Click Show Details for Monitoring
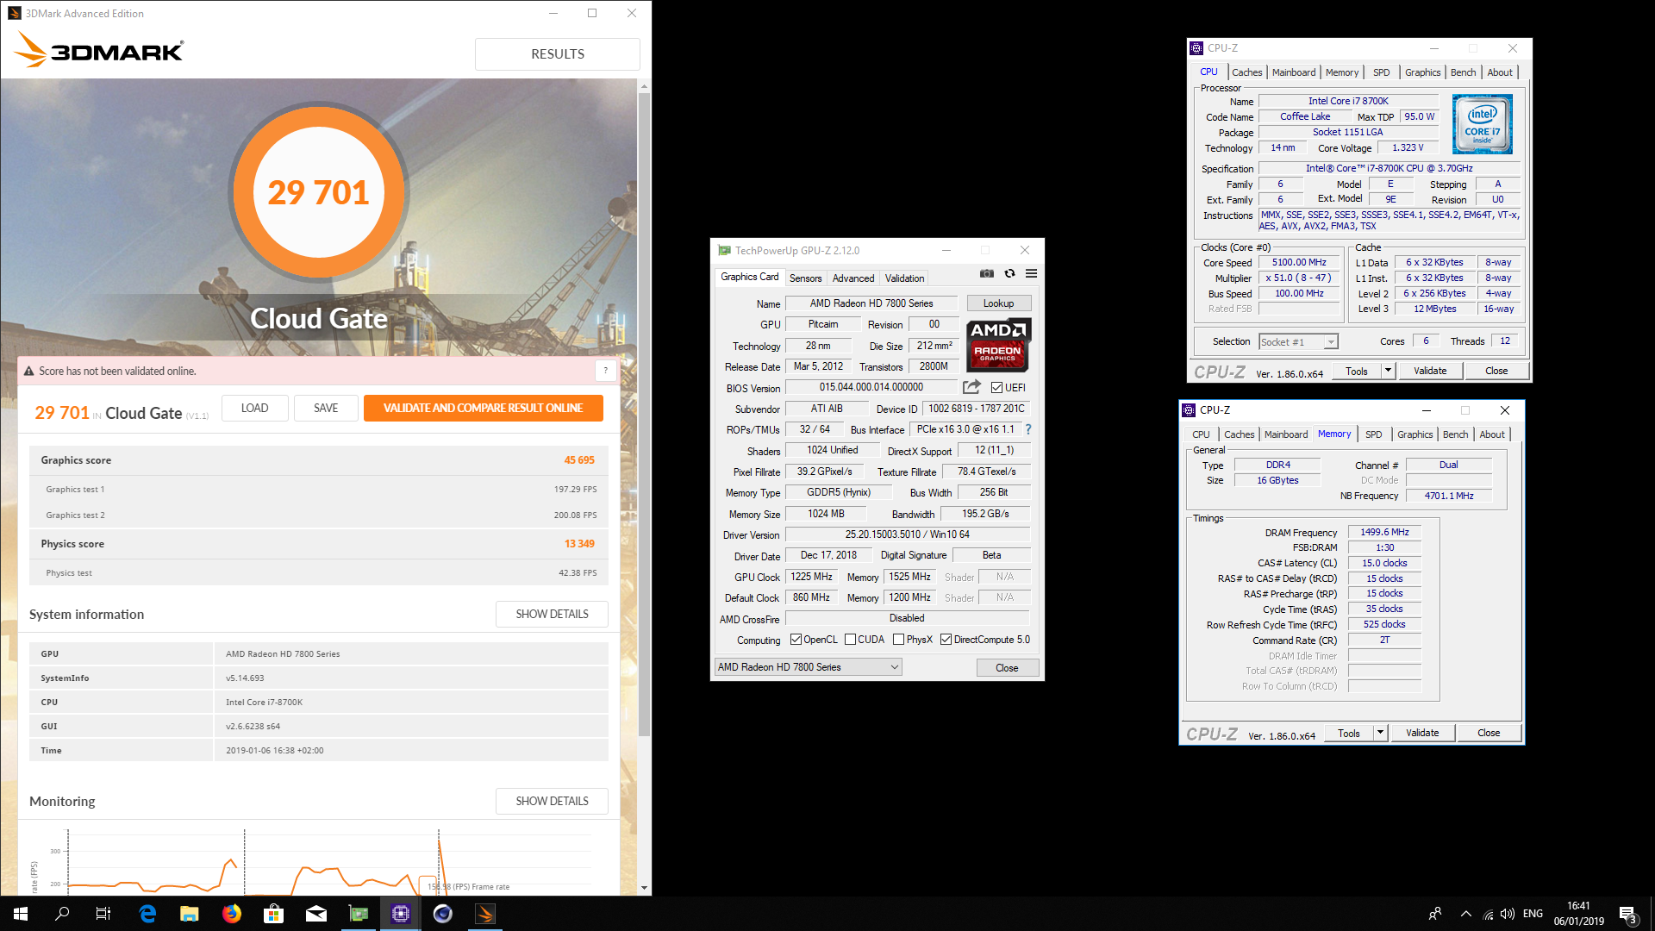Image resolution: width=1655 pixels, height=931 pixels. pos(552,801)
